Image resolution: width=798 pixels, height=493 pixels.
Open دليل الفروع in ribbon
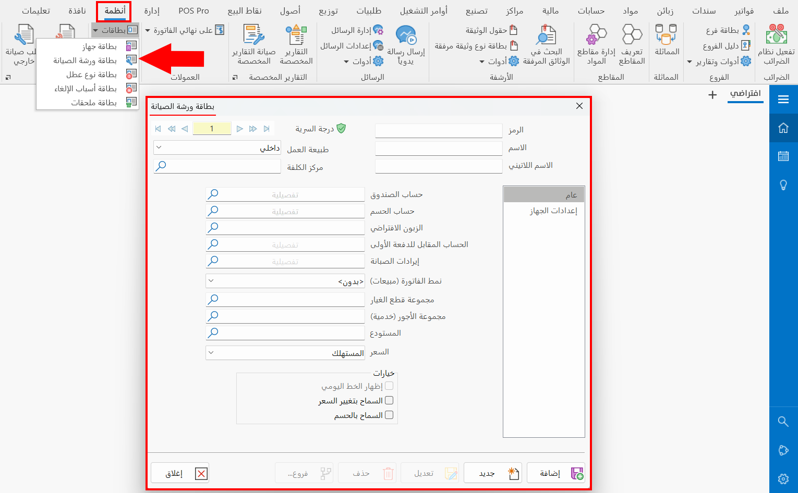pyautogui.click(x=727, y=46)
